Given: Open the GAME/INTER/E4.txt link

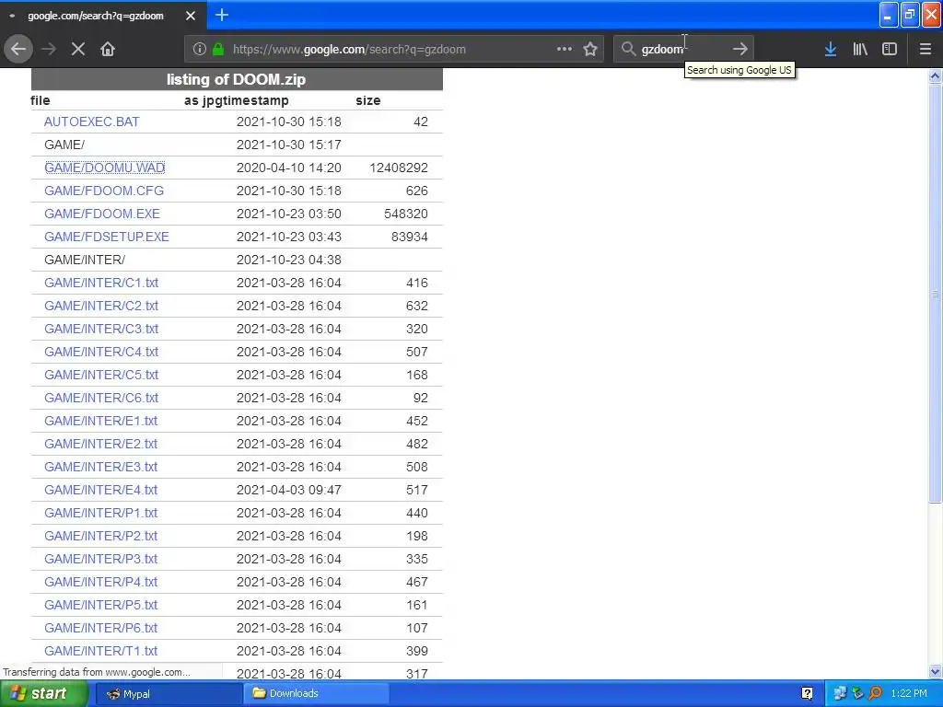Looking at the screenshot, I should (x=101, y=490).
